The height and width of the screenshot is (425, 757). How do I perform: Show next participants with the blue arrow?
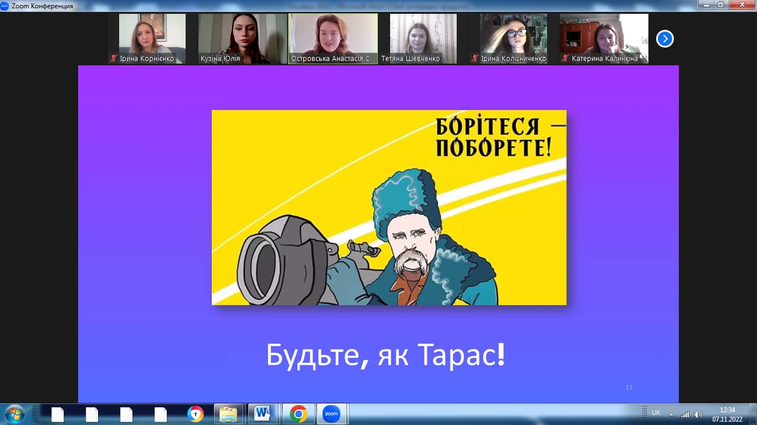(x=664, y=39)
